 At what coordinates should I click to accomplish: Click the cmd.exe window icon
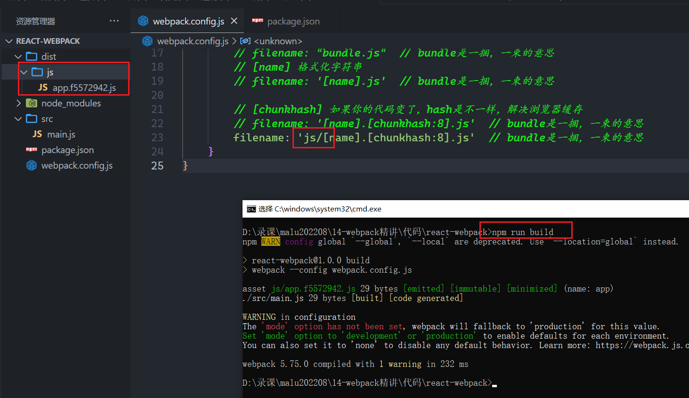251,209
